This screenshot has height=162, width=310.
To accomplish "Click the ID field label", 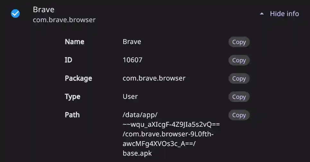I will pos(68,60).
